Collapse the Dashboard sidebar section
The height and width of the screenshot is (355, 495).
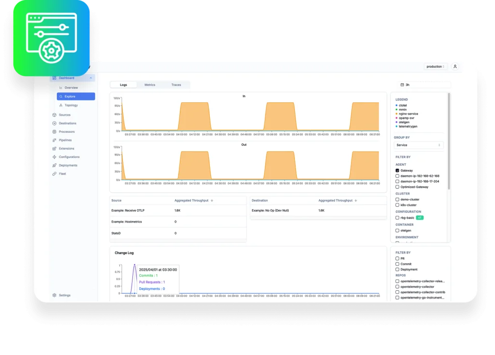[x=91, y=78]
